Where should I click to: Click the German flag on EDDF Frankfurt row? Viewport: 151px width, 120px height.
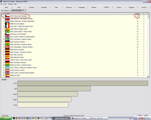click(7, 42)
